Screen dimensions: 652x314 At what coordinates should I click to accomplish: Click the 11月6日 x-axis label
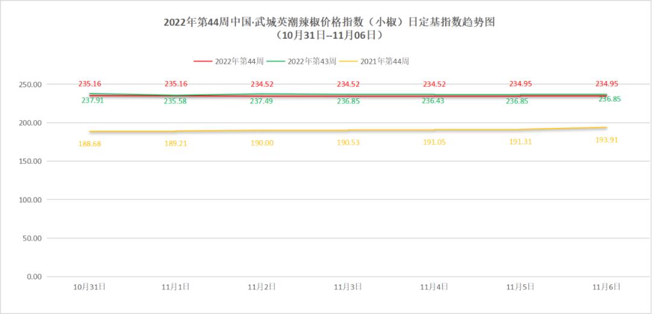point(606,287)
